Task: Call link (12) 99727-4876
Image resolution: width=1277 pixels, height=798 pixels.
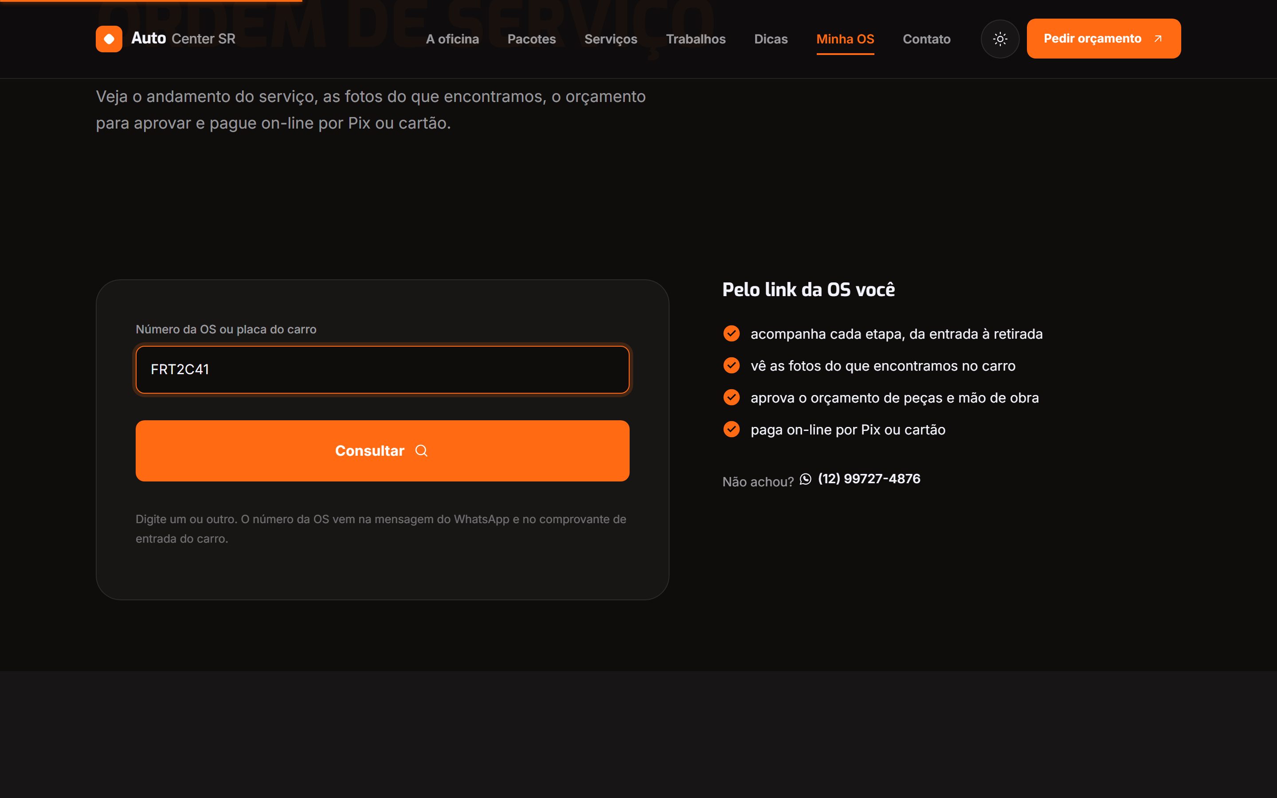Action: 869,479
